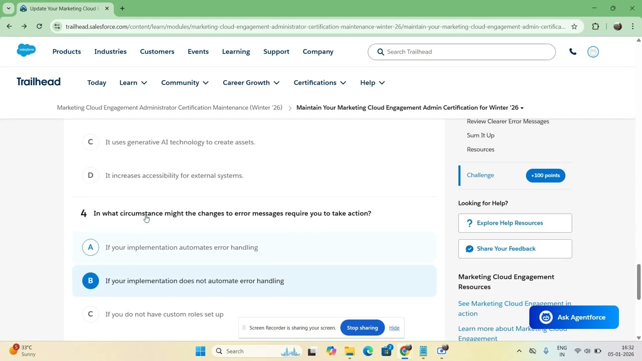Stop sharing the screen recording
Image resolution: width=642 pixels, height=361 pixels.
point(362,328)
